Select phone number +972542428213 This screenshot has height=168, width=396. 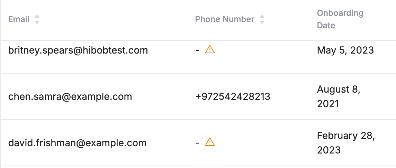(x=233, y=96)
